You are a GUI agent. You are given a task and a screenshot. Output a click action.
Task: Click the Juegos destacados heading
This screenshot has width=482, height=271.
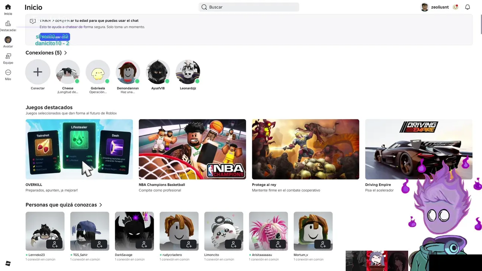(49, 107)
